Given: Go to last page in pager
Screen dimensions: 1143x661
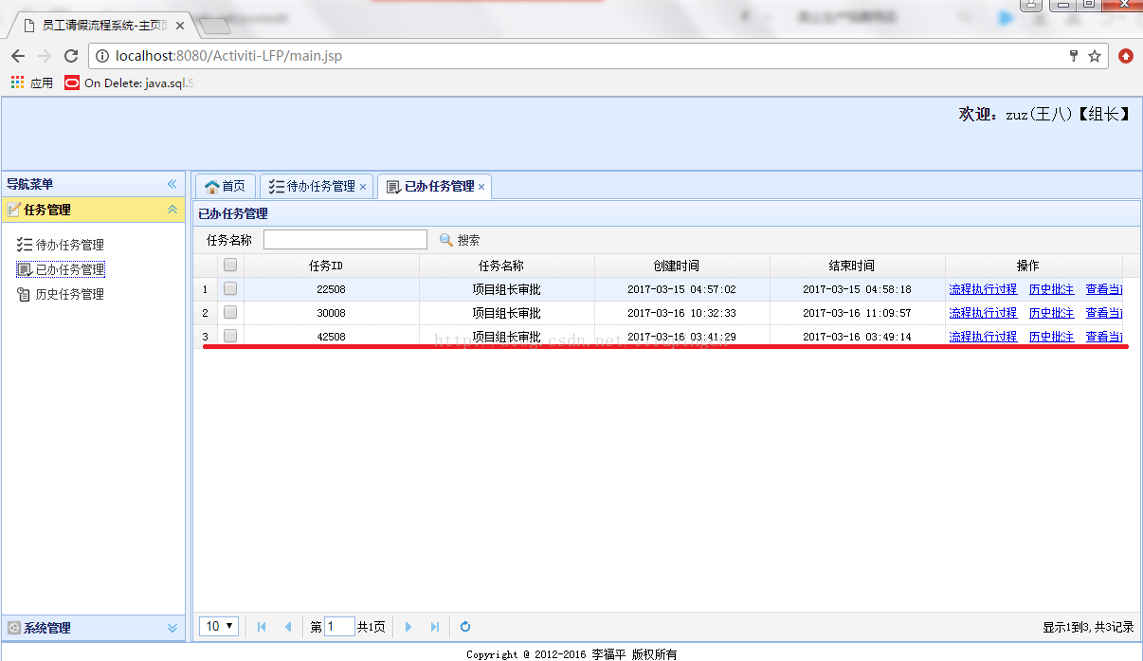Looking at the screenshot, I should pos(435,627).
